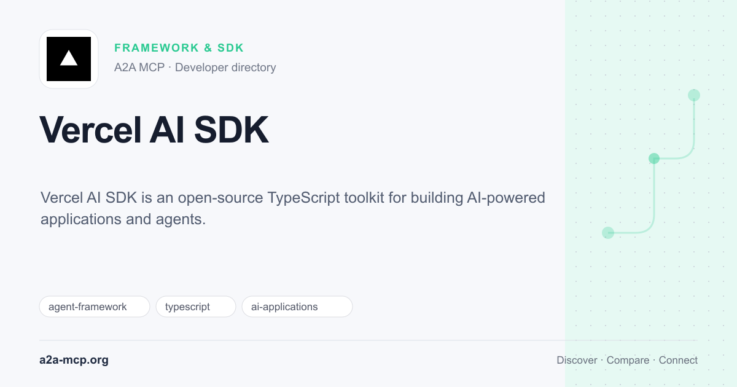Click the FRAMEWORK & SDK category label

(x=179, y=48)
